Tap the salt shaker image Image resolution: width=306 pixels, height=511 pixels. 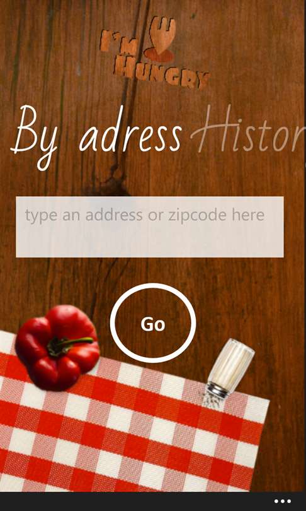click(x=229, y=372)
